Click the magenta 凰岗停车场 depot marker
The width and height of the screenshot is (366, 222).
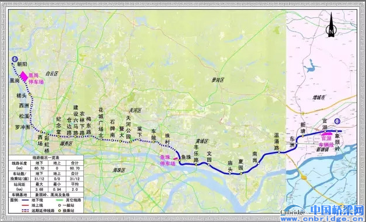coord(24,76)
